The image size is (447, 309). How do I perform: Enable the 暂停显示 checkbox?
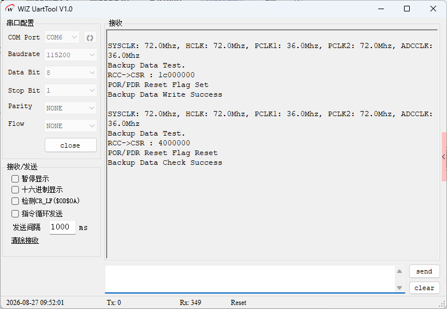(15, 179)
